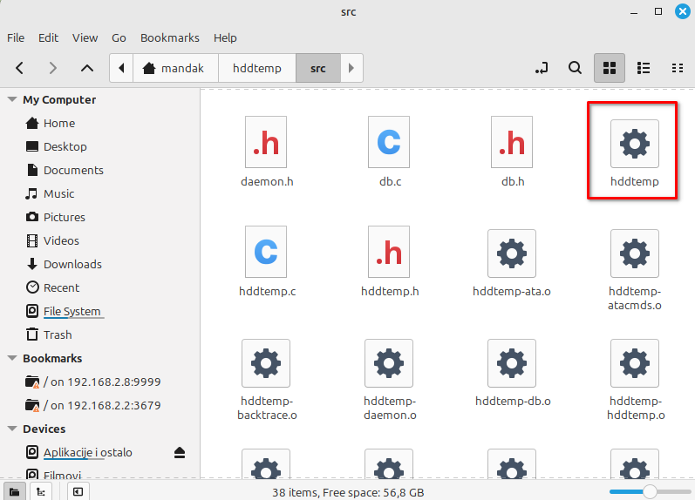Select the hddtemp path button
Screen dimensions: 695x500
[x=257, y=68]
